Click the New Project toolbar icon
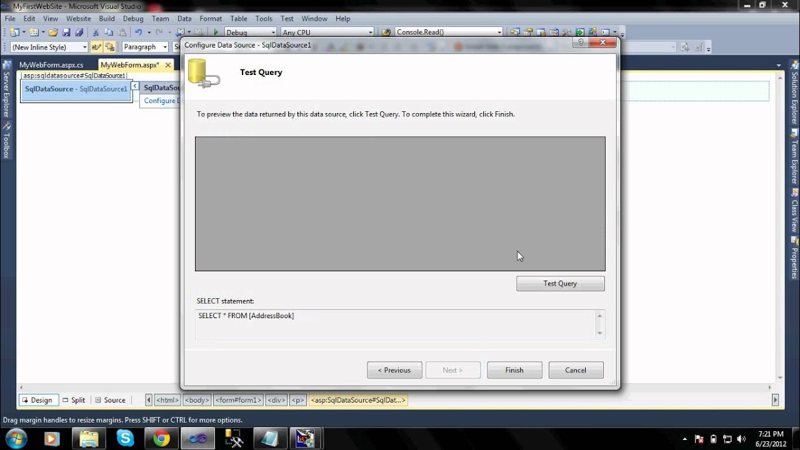Screen dimensions: 800x450 tap(14, 32)
